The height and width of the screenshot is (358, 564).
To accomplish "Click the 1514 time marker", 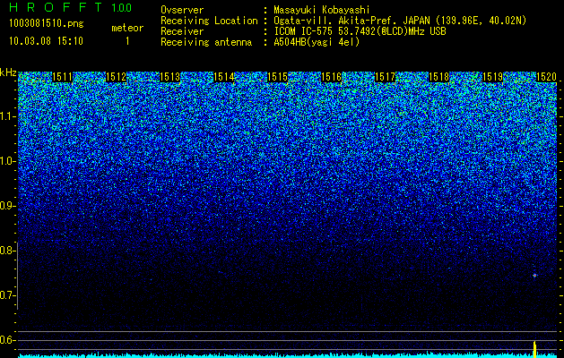I will (224, 77).
